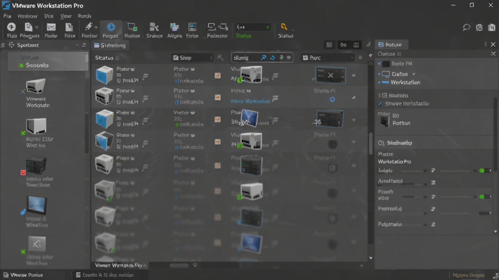This screenshot has width=499, height=280.
Task: Expand chevron next to the 26 thumbnail row
Action: coord(354,120)
